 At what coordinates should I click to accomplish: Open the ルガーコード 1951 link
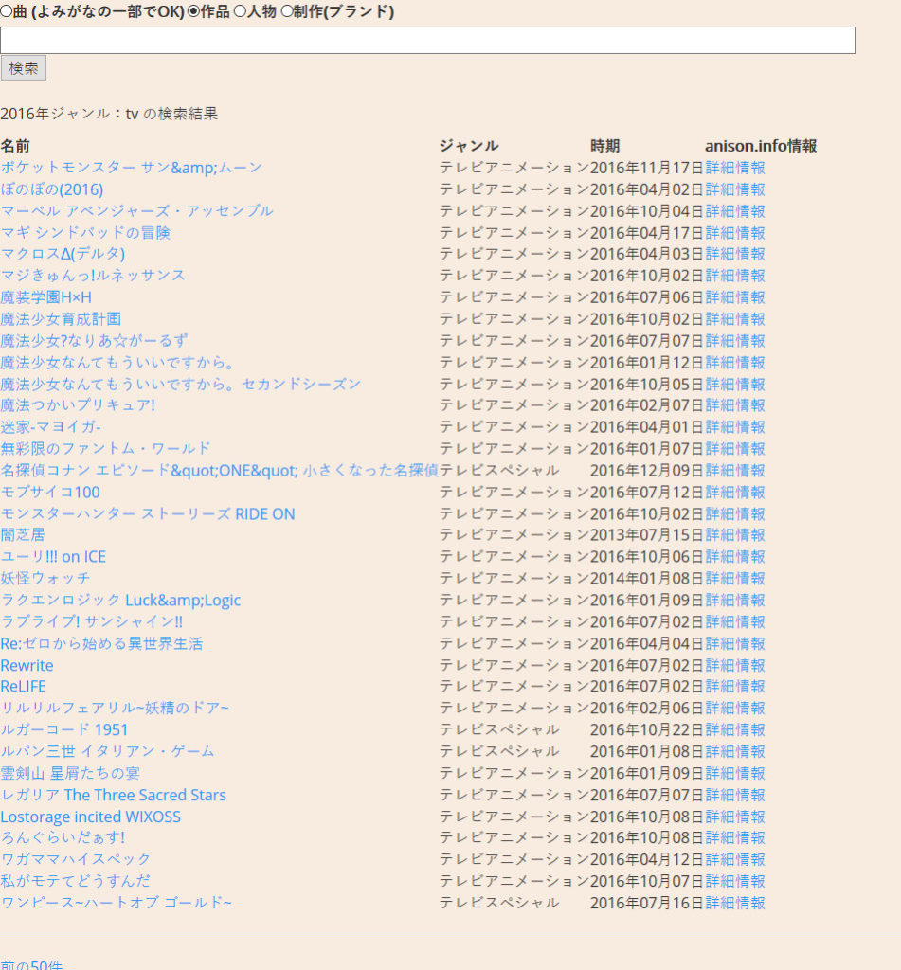64,730
